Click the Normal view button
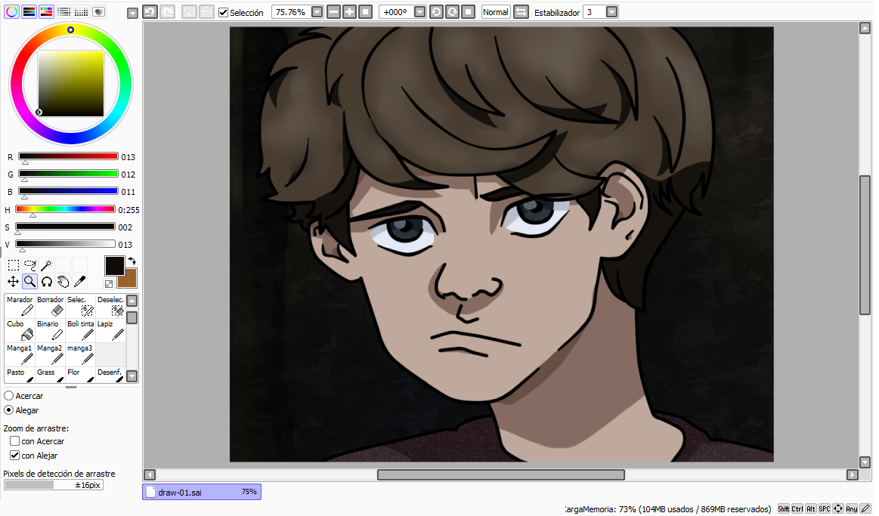 coord(496,12)
